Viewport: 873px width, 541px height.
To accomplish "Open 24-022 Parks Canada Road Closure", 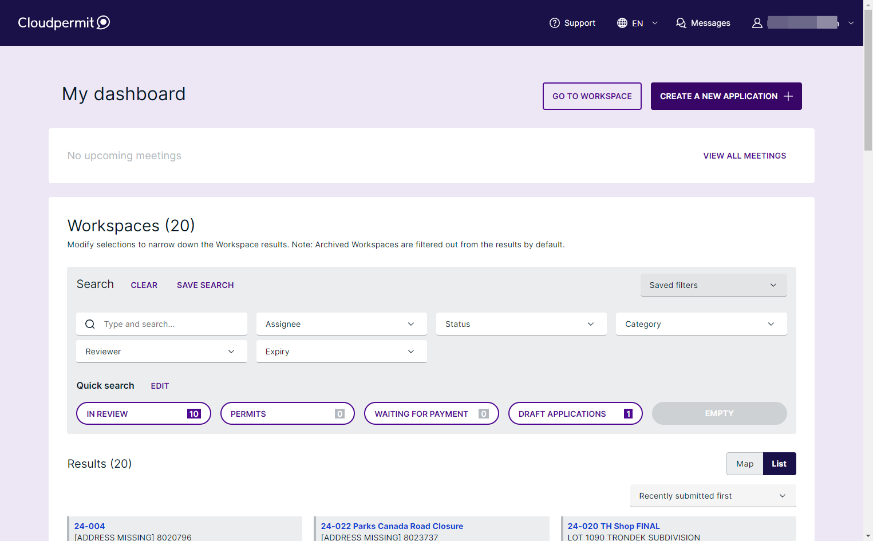I will point(392,526).
